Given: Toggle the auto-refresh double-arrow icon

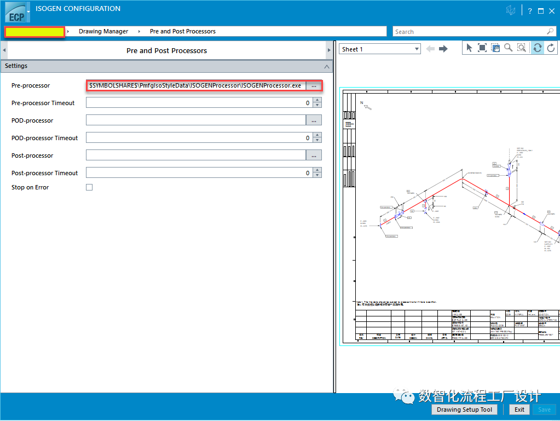Looking at the screenshot, I should (x=537, y=48).
